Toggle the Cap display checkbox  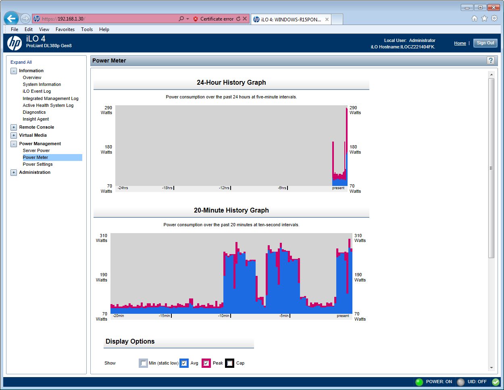click(229, 363)
